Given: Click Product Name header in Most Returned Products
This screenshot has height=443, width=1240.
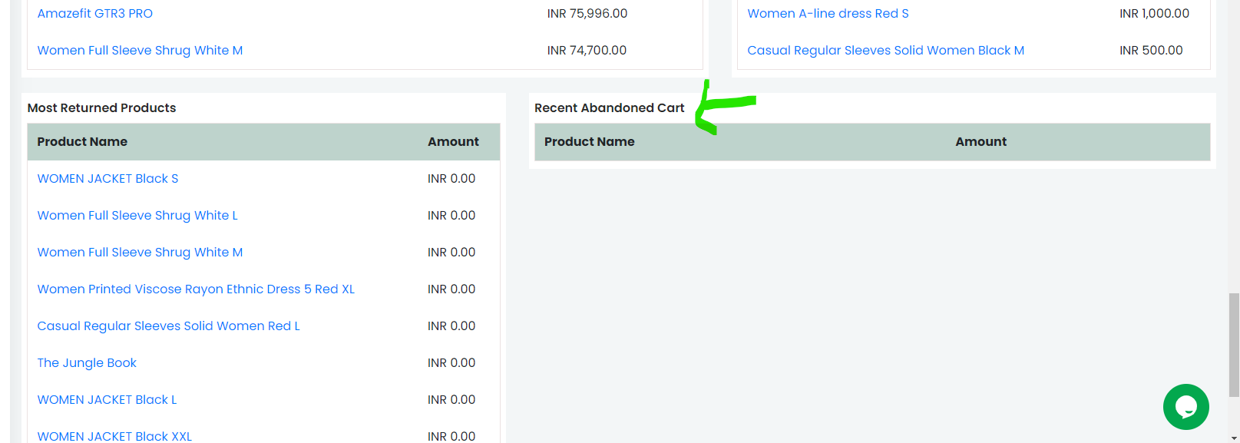Looking at the screenshot, I should [x=82, y=142].
